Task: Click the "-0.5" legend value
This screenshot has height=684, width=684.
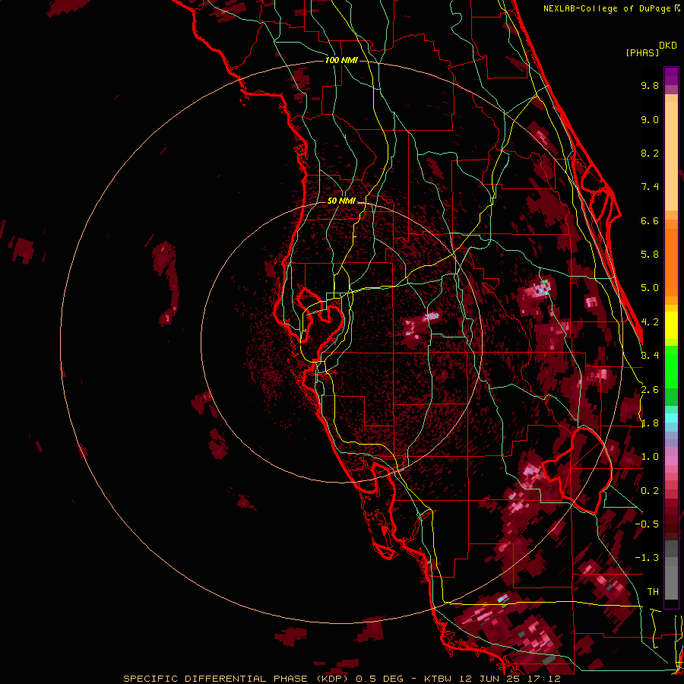Action: coord(647,524)
